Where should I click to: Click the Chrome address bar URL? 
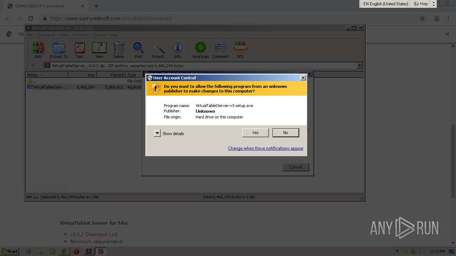pos(111,18)
